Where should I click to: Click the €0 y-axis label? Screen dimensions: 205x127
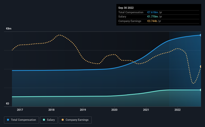pyautogui.click(x=7, y=103)
